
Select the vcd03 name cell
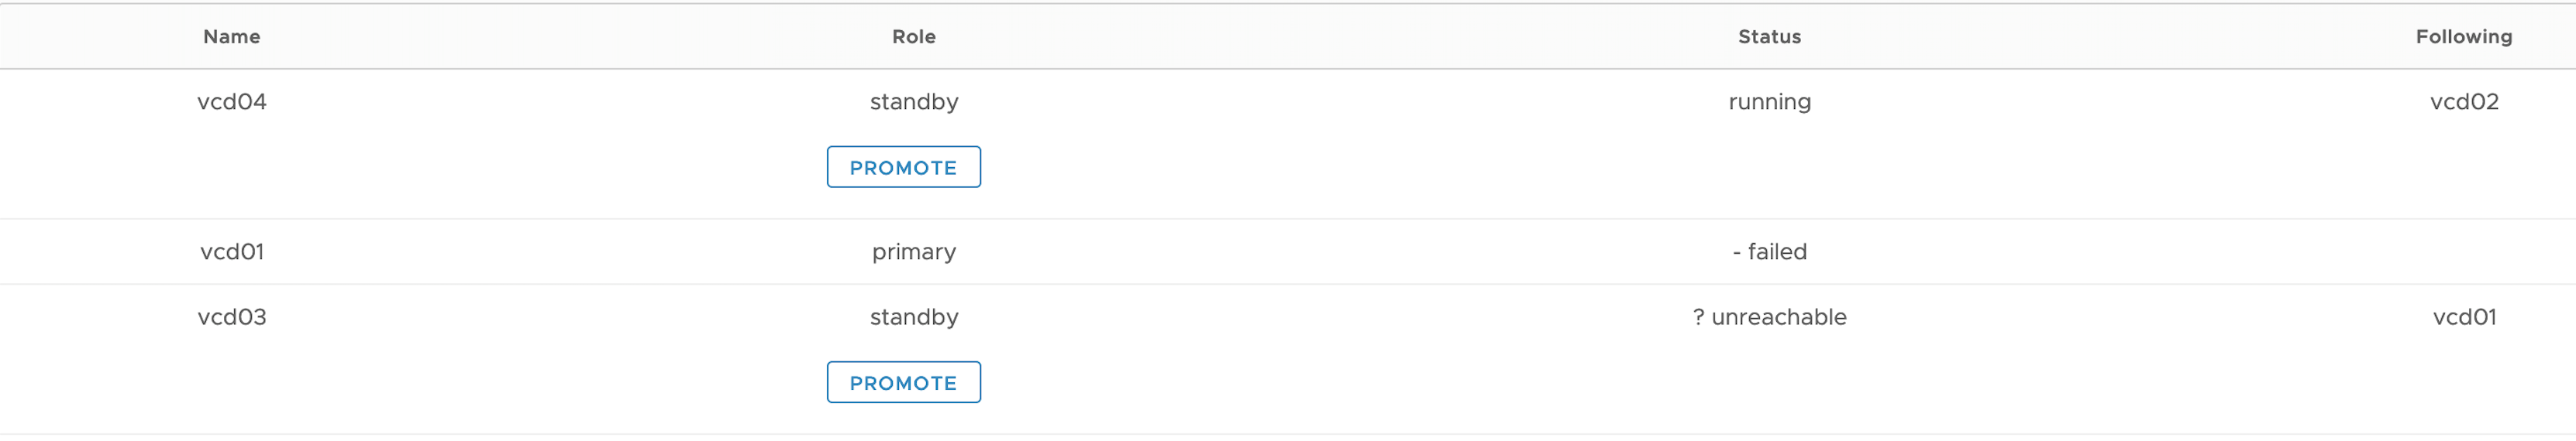pyautogui.click(x=231, y=317)
